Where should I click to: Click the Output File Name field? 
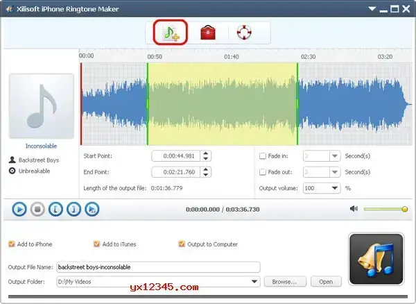click(x=158, y=267)
